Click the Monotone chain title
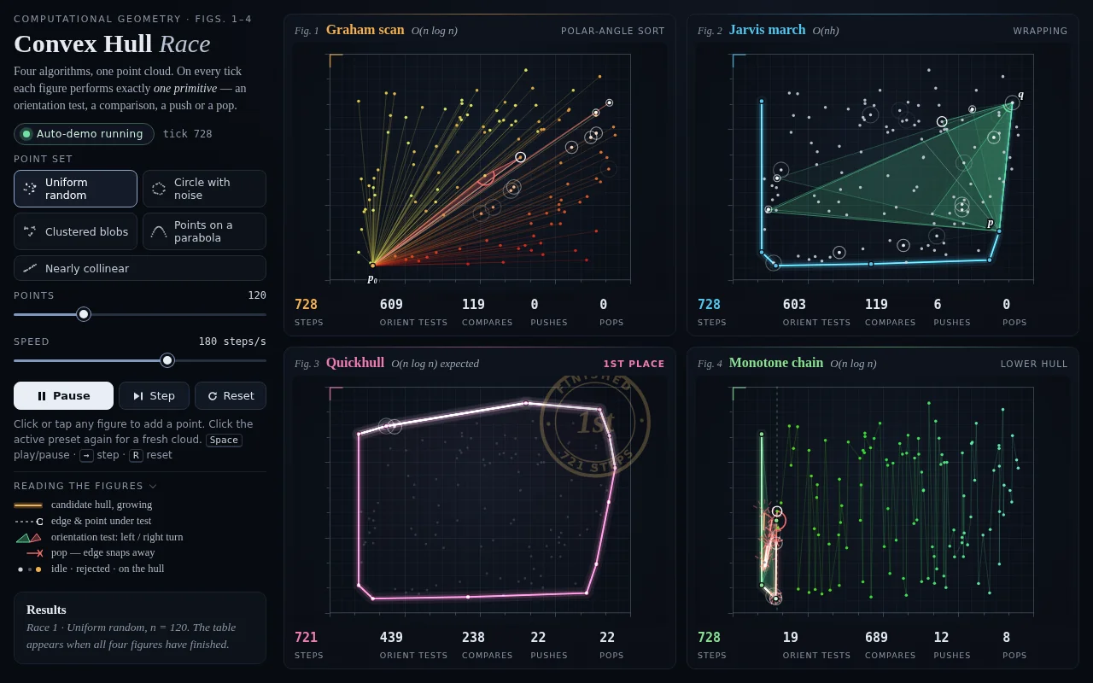This screenshot has height=683, width=1093. pyautogui.click(x=776, y=363)
